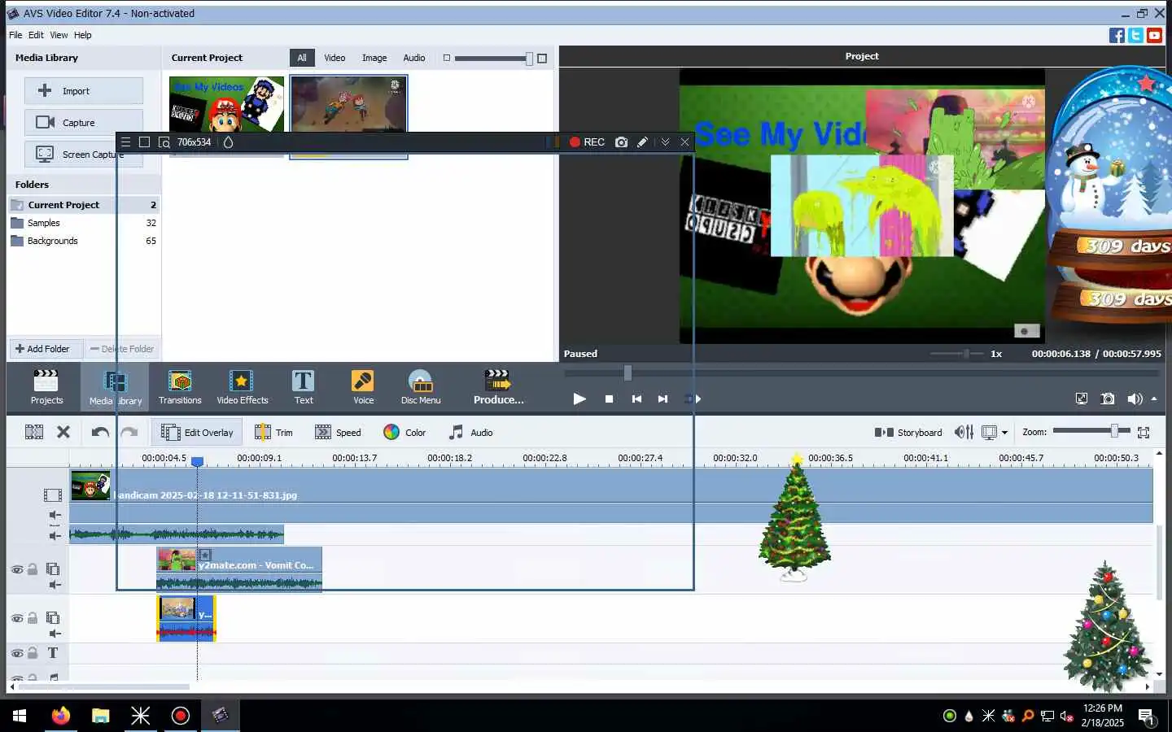The image size is (1172, 732).
Task: Click the zoom fit-to-window icon
Action: tap(1144, 432)
